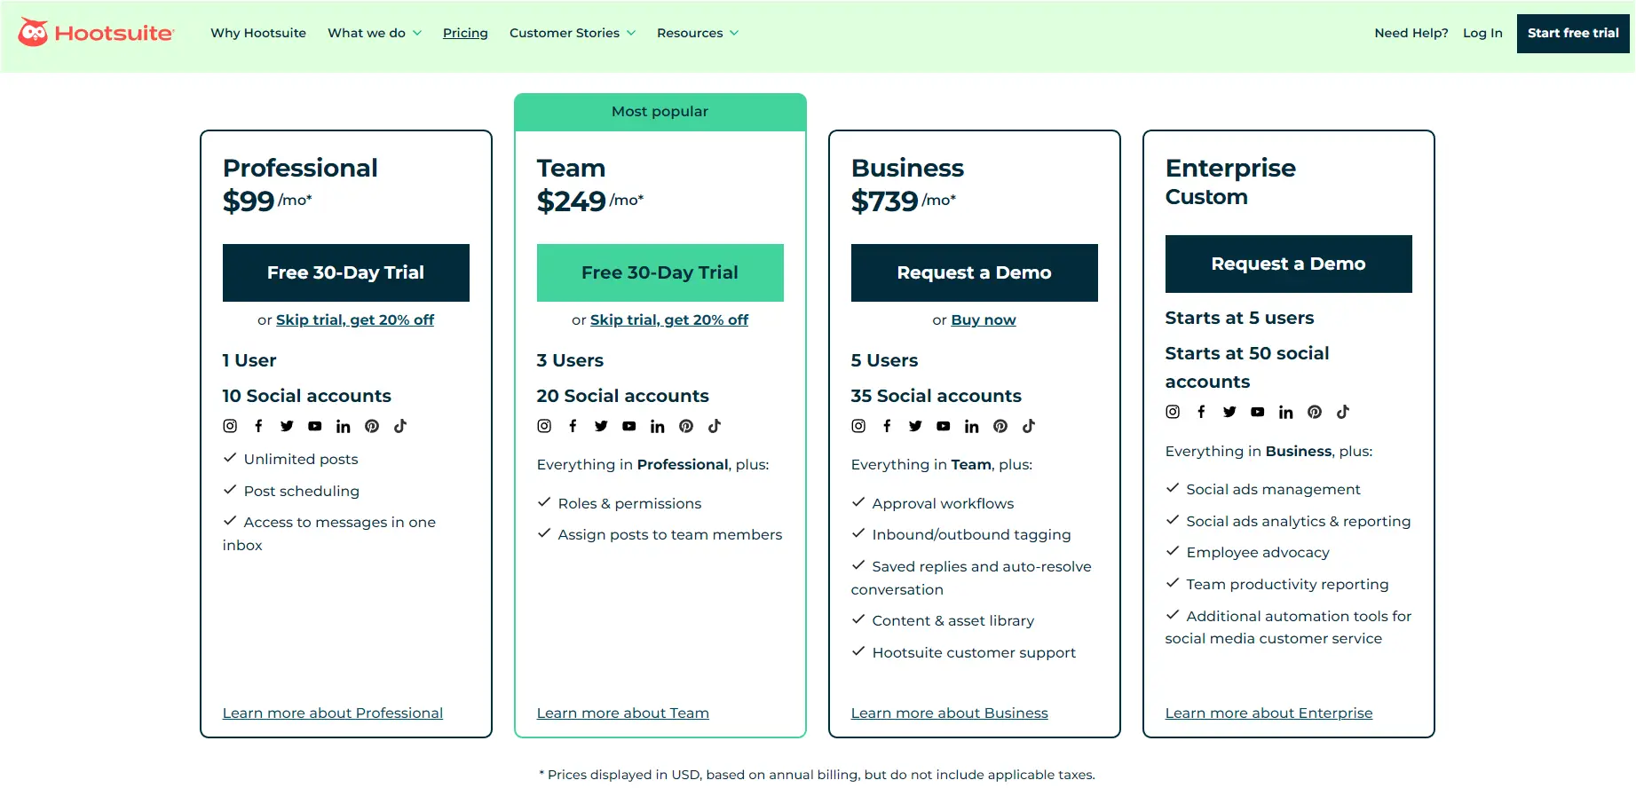The image size is (1636, 804).
Task: Click Twitter icon in Team plan
Action: click(601, 426)
